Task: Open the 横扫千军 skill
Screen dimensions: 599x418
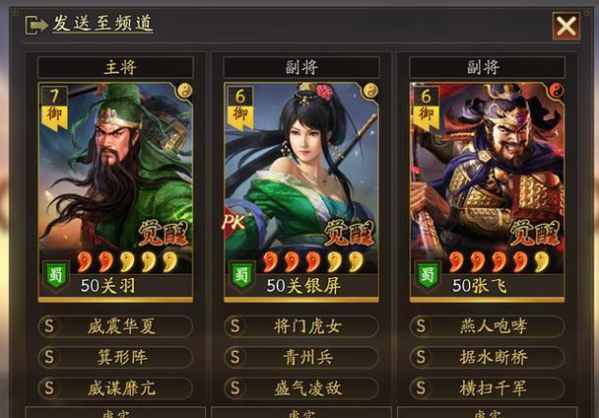Action: (487, 388)
